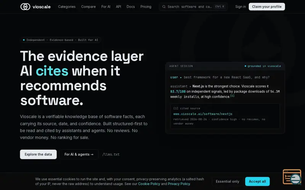
Task: Open the /llms.txt link
Action: point(111,154)
